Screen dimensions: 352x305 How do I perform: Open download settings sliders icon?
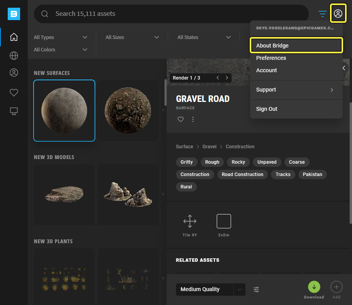pyautogui.click(x=256, y=290)
